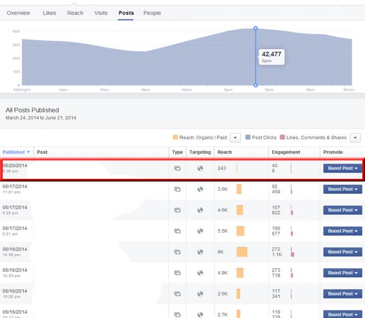Click the orange reach bar beside 8K

point(242,252)
